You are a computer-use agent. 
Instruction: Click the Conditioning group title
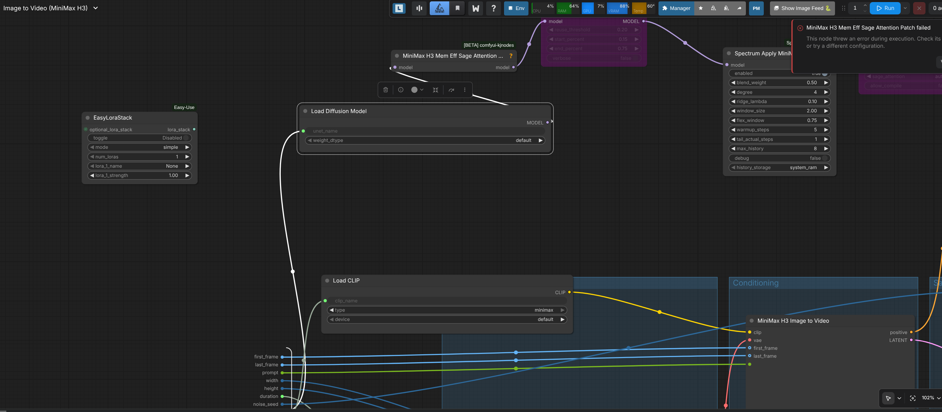[x=756, y=283]
